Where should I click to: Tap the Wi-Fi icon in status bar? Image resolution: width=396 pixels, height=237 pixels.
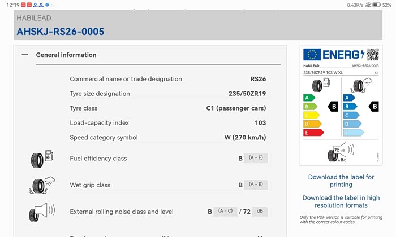368,5
